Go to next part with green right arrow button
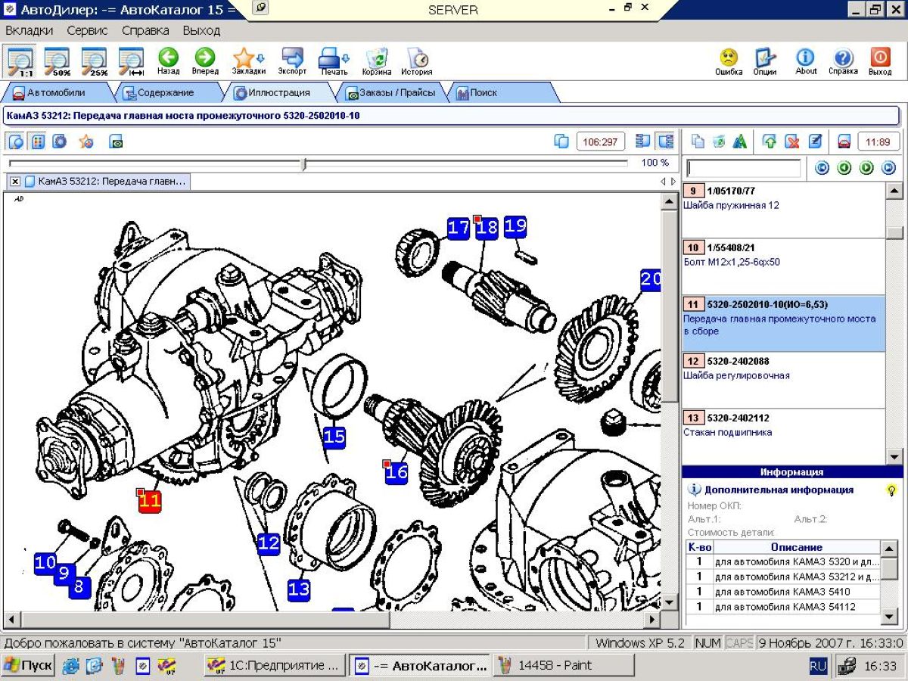 click(866, 168)
